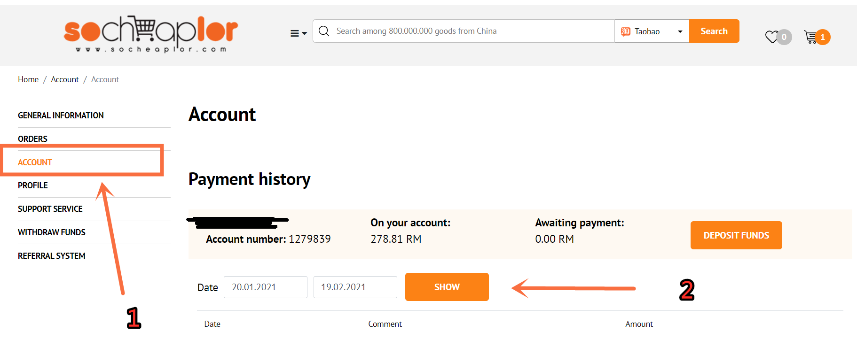Click the Show payment history button
Screen dimensions: 857x355
[447, 287]
